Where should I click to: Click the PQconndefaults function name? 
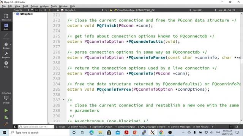[146, 42]
